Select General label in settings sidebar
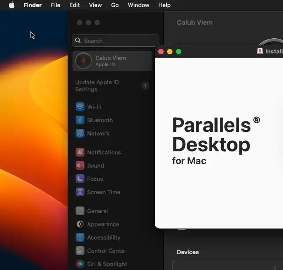 pyautogui.click(x=97, y=211)
